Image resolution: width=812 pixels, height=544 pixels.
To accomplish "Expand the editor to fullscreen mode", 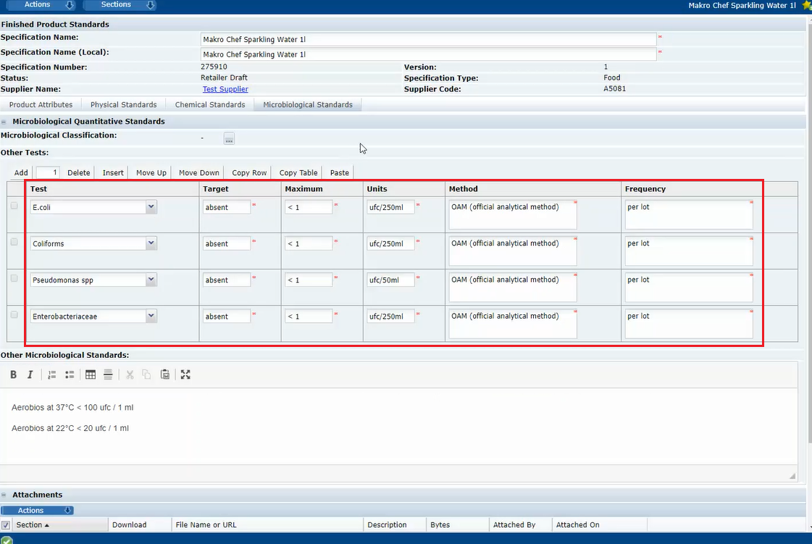I will tap(185, 374).
